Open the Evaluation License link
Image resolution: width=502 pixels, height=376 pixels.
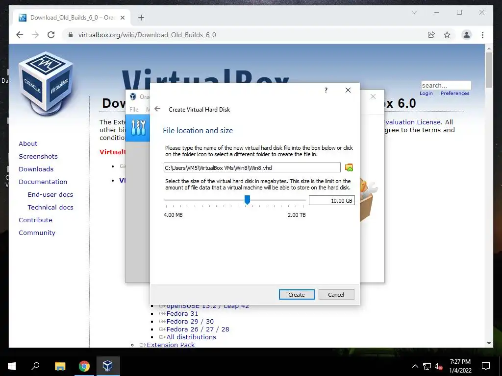pyautogui.click(x=413, y=122)
